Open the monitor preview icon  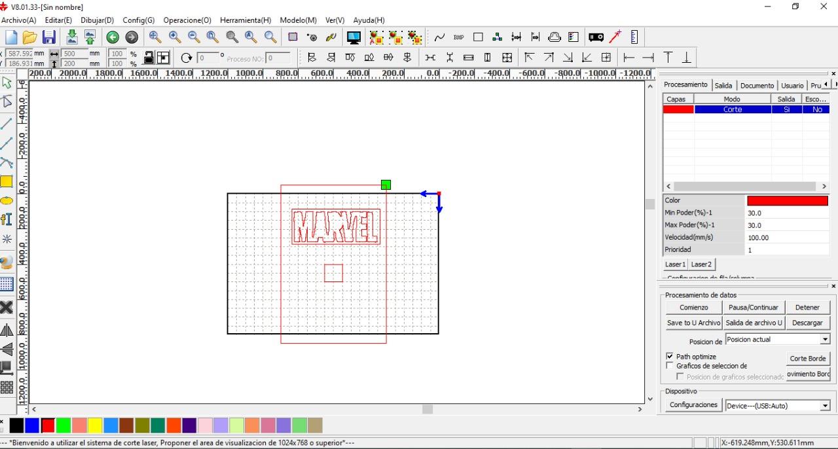point(354,38)
